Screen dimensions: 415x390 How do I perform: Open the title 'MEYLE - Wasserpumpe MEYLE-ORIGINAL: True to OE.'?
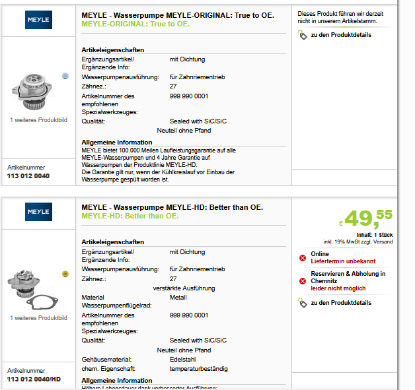[x=178, y=15]
